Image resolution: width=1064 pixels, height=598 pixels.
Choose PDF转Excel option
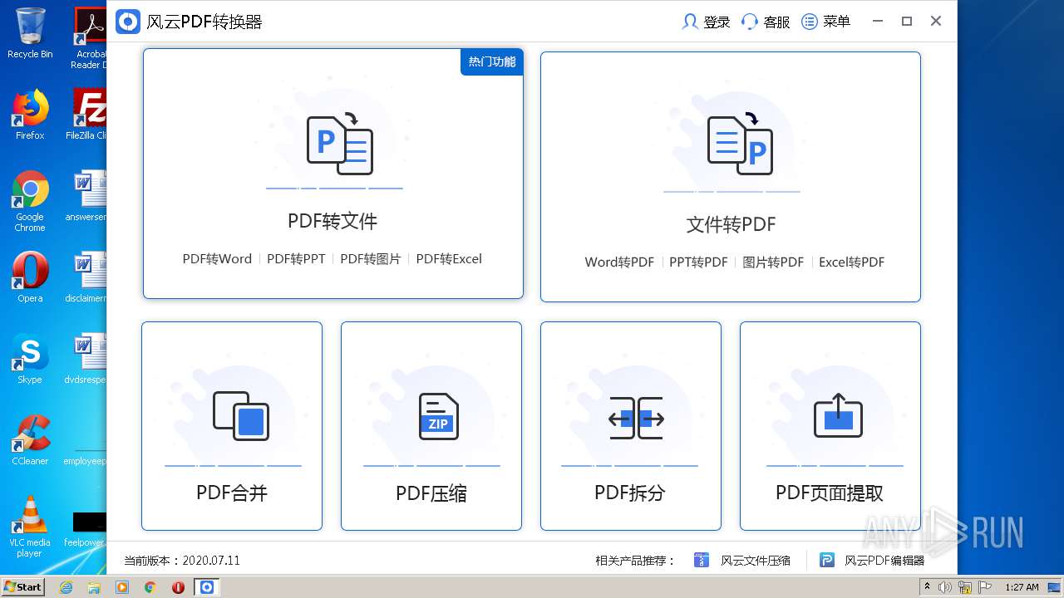[449, 259]
